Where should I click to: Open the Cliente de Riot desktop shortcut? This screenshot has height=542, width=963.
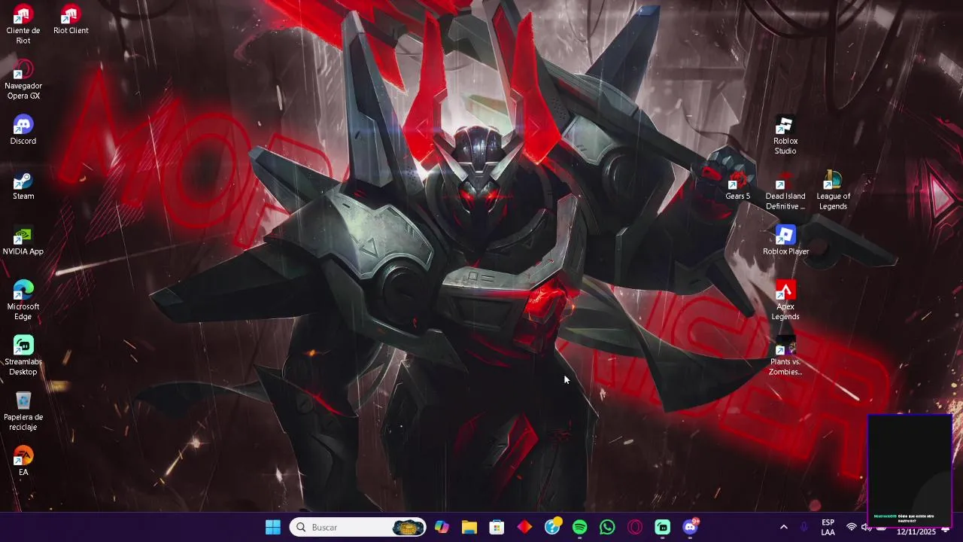[23, 24]
